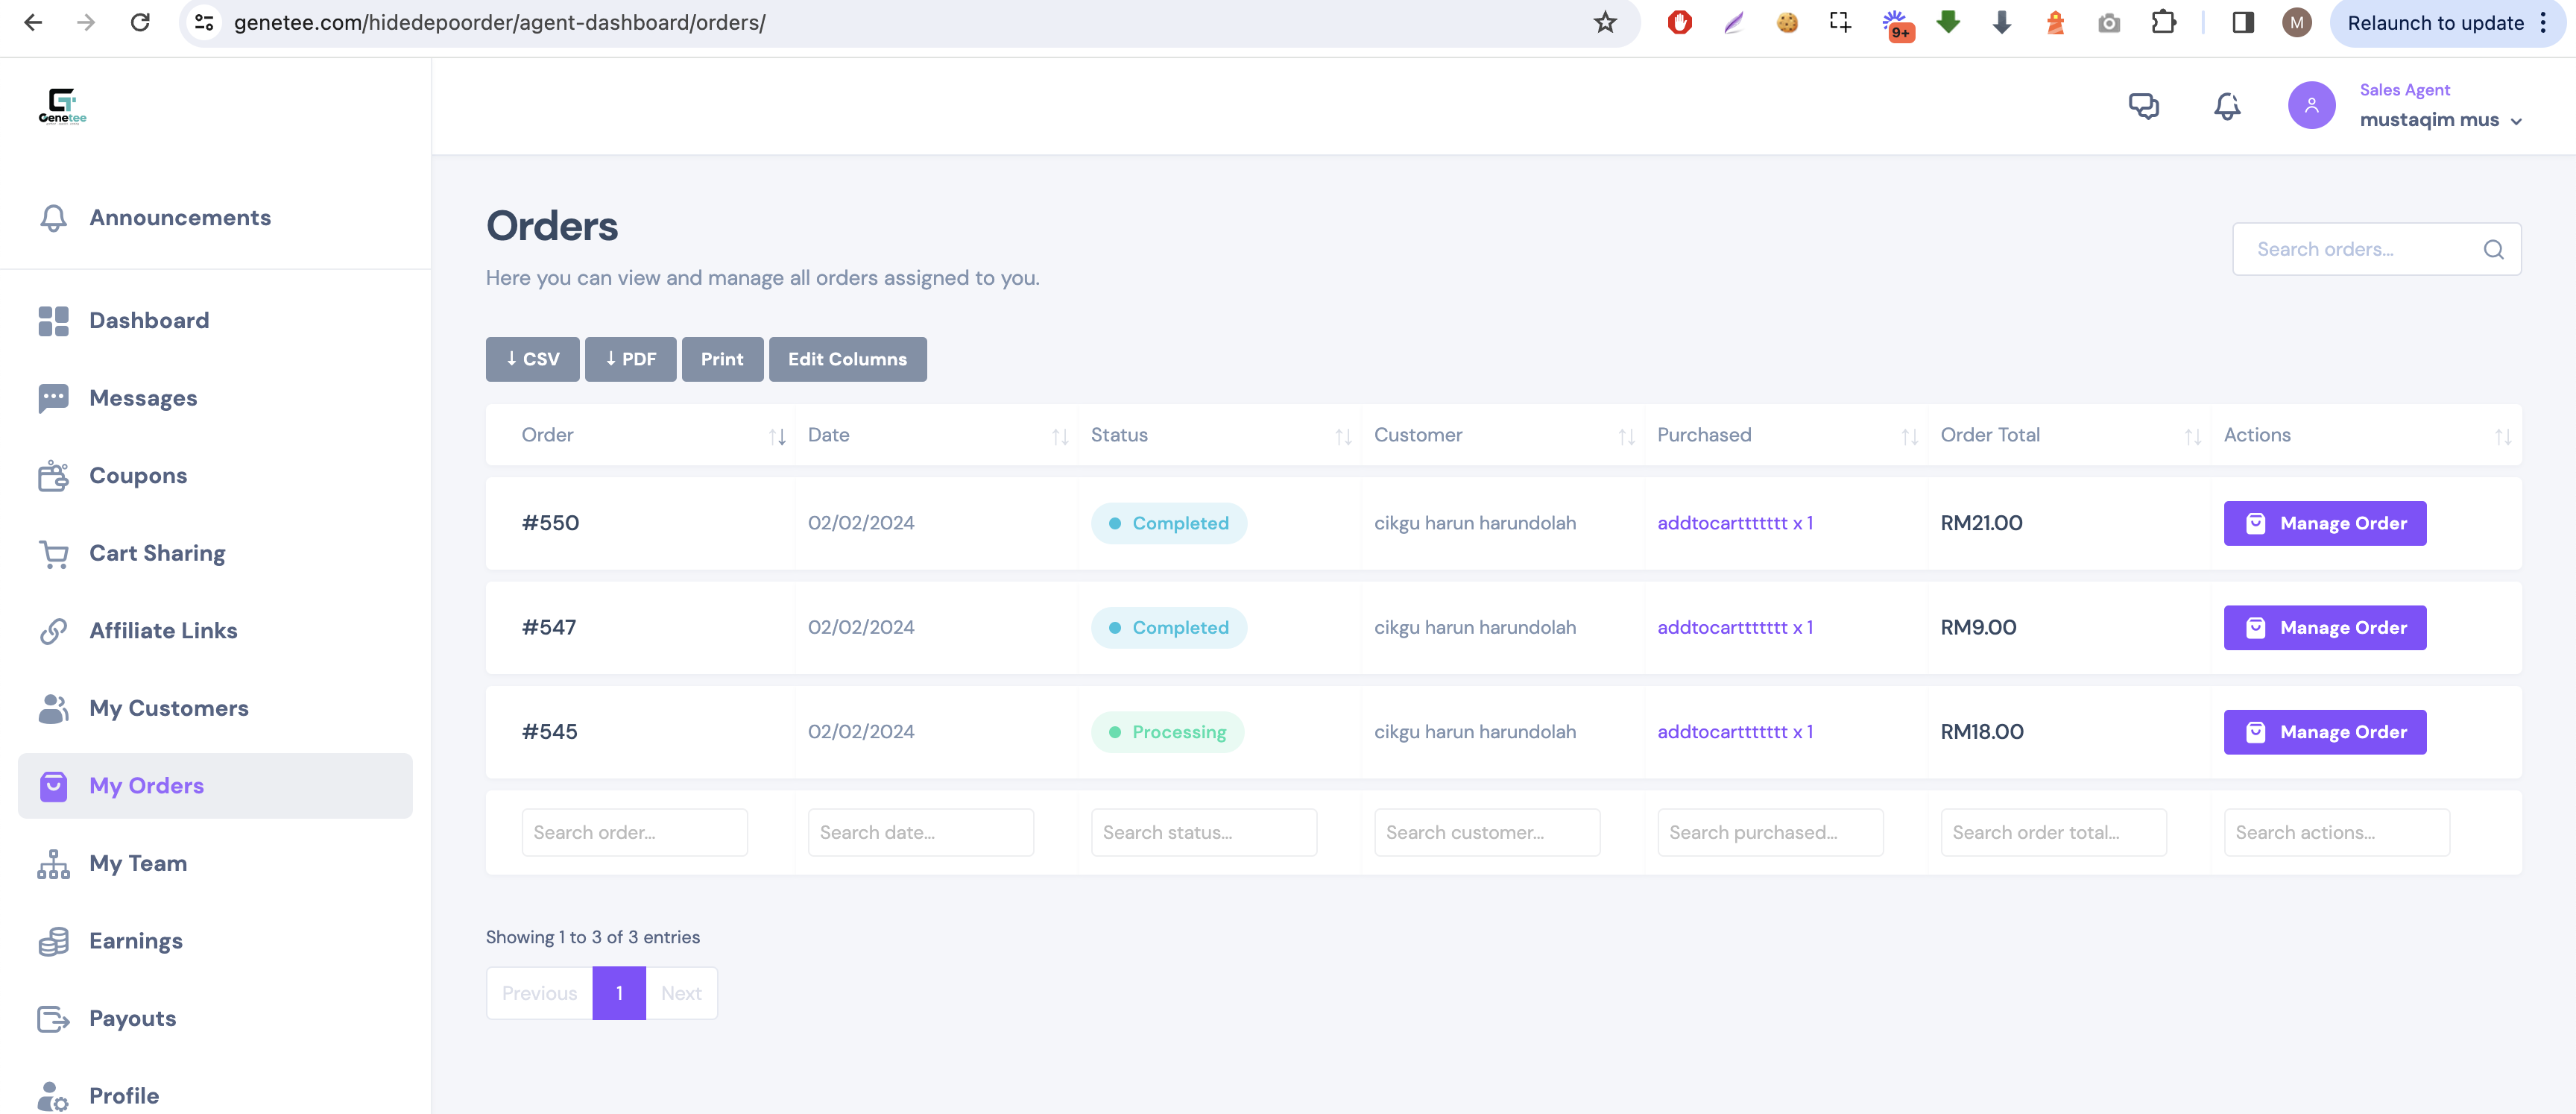Go to Dashboard in the sidebar
Image resolution: width=2576 pixels, height=1114 pixels.
point(149,321)
